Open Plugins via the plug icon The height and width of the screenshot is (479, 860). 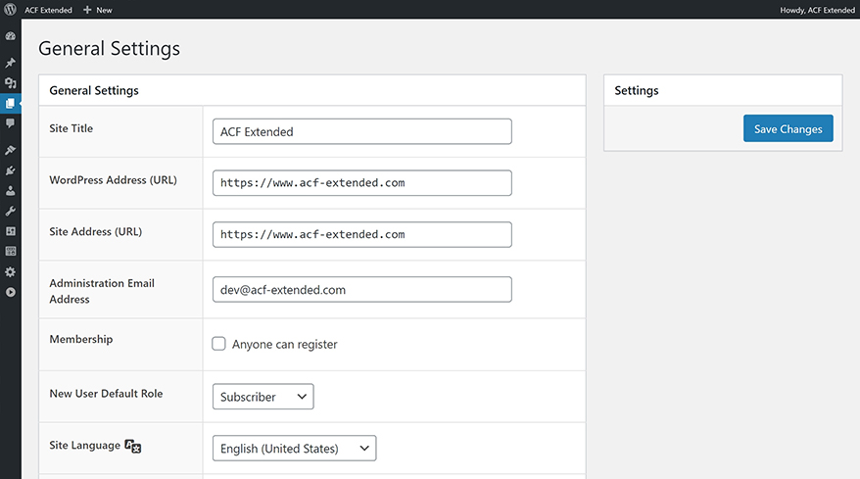pyautogui.click(x=10, y=170)
